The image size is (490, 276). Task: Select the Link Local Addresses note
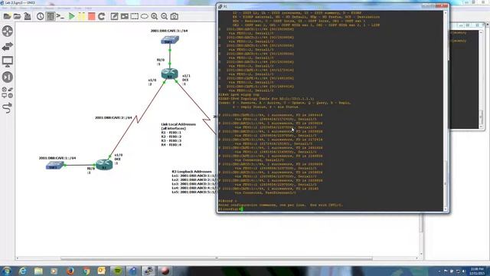point(178,135)
